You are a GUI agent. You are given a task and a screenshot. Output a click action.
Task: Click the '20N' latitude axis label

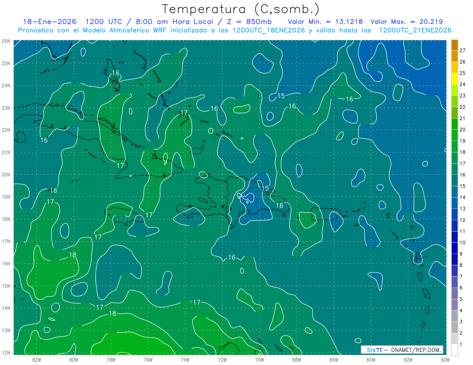[x=6, y=174]
